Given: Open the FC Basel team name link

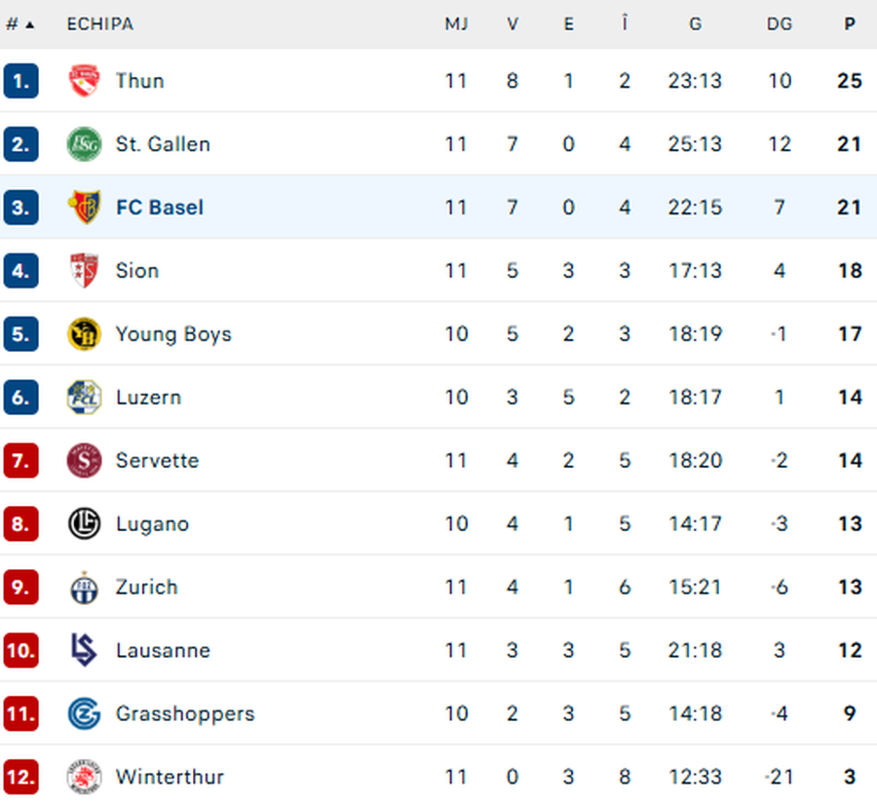Looking at the screenshot, I should pyautogui.click(x=160, y=208).
